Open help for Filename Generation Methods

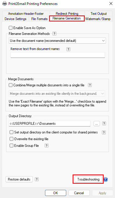coord(54,34)
